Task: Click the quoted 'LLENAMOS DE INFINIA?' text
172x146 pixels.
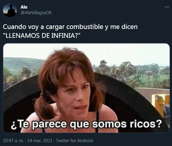Action: (x=42, y=35)
